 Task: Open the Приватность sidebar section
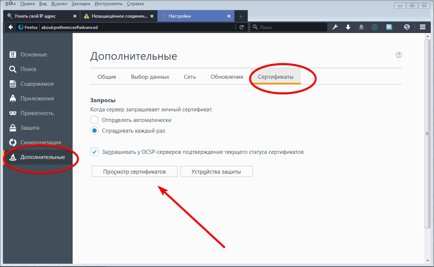(38, 113)
